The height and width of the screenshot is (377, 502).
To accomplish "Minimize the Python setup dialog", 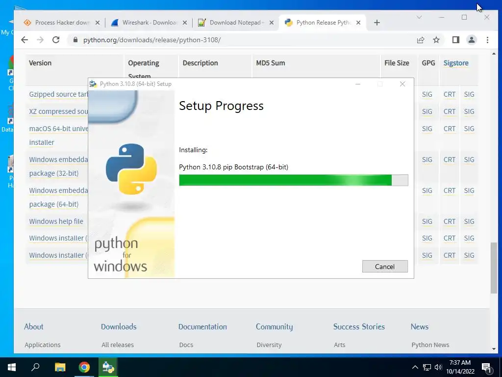I will point(358,84).
